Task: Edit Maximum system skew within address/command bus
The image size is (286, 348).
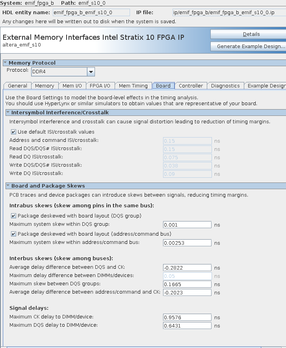Action: (x=187, y=243)
